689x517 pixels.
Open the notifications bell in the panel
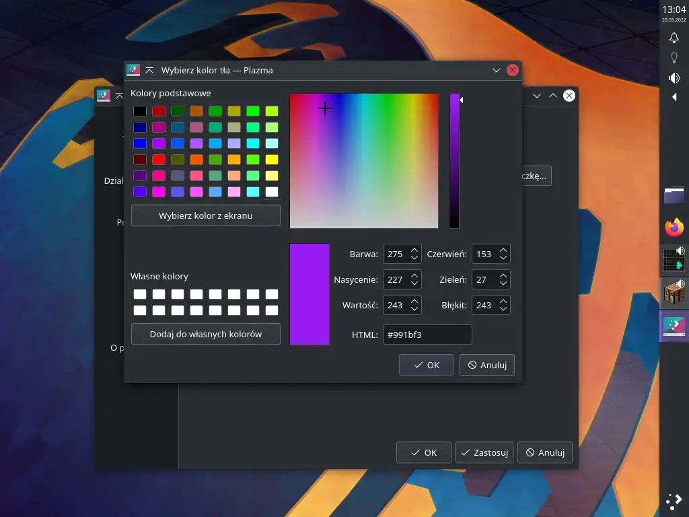pyautogui.click(x=674, y=38)
